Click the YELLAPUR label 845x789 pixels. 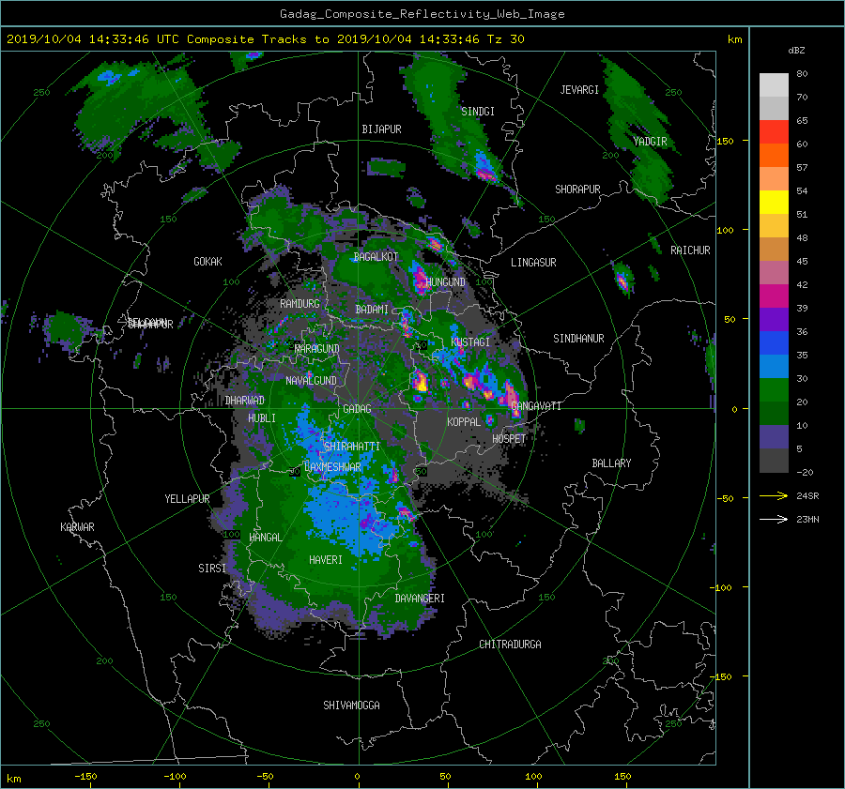click(x=187, y=499)
